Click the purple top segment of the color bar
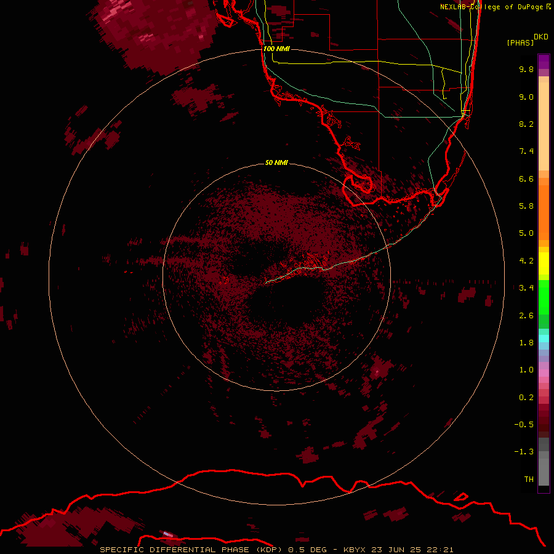This screenshot has width=554, height=554. coord(544,62)
